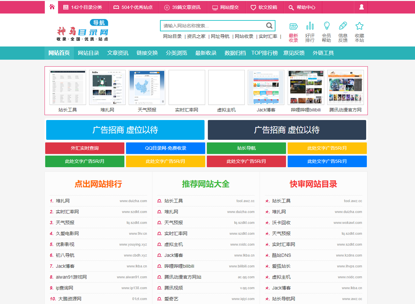415x304 pixels.
Task: Click the red 外汇实时查询 button
Action: [x=85, y=148]
